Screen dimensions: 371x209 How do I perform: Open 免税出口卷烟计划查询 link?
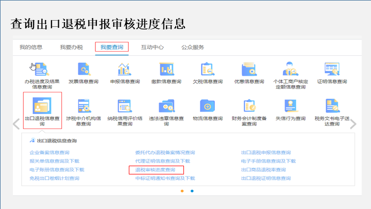[55, 178]
